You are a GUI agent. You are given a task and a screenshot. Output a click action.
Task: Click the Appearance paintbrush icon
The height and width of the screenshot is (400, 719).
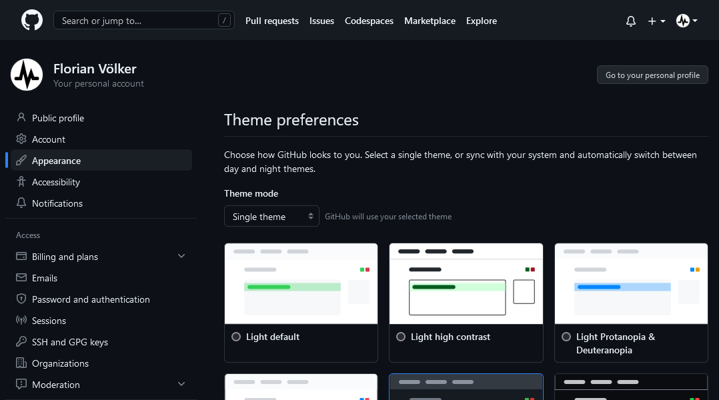point(21,161)
